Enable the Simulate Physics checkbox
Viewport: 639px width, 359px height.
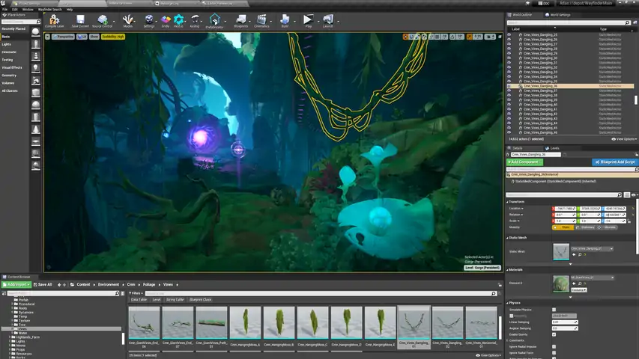pos(554,309)
